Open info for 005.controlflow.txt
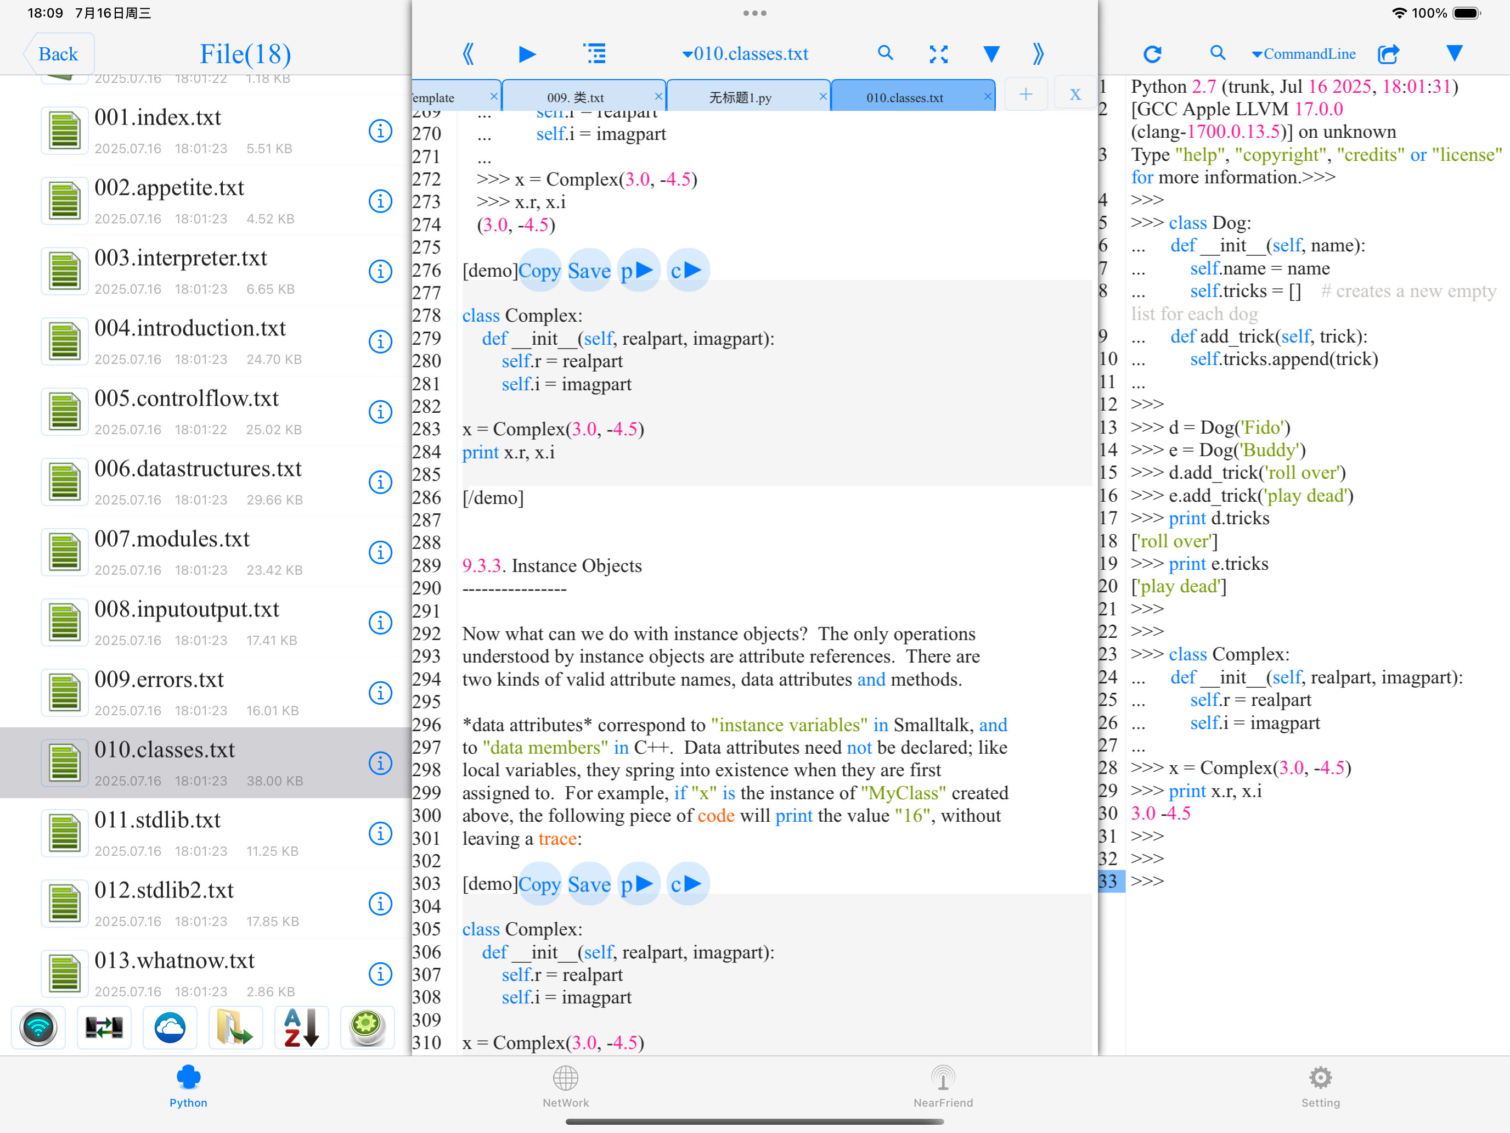The width and height of the screenshot is (1510, 1133). 380,412
